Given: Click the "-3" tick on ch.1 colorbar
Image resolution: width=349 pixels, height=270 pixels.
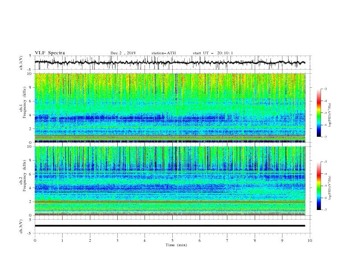Looking at the screenshot, I should (325, 89).
